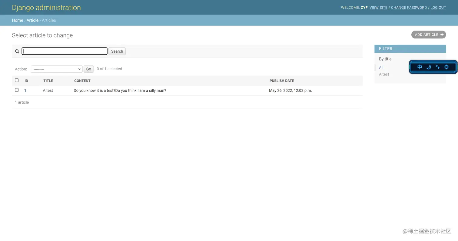Screen dimensions: 458x241
Task: Toggle the moon icon in input toolbar
Action: 429,67
